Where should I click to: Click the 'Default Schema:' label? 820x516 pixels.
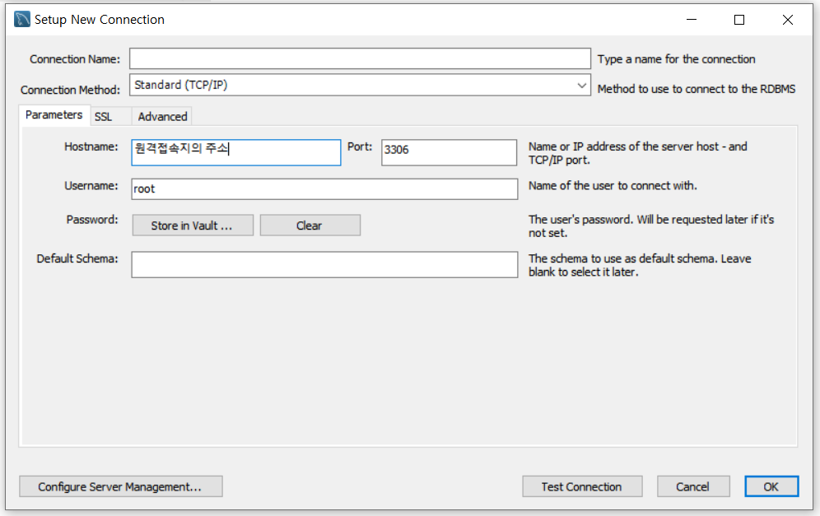point(77,258)
